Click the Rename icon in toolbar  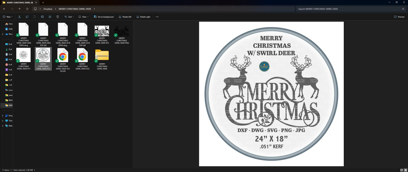point(42,17)
